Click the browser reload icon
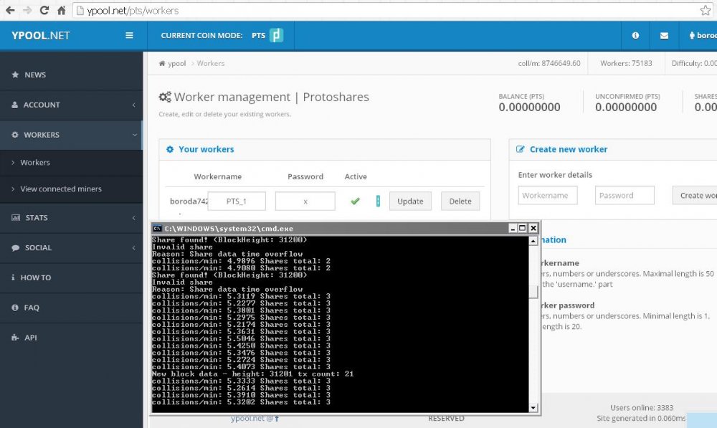Image resolution: width=717 pixels, height=428 pixels. (44, 11)
